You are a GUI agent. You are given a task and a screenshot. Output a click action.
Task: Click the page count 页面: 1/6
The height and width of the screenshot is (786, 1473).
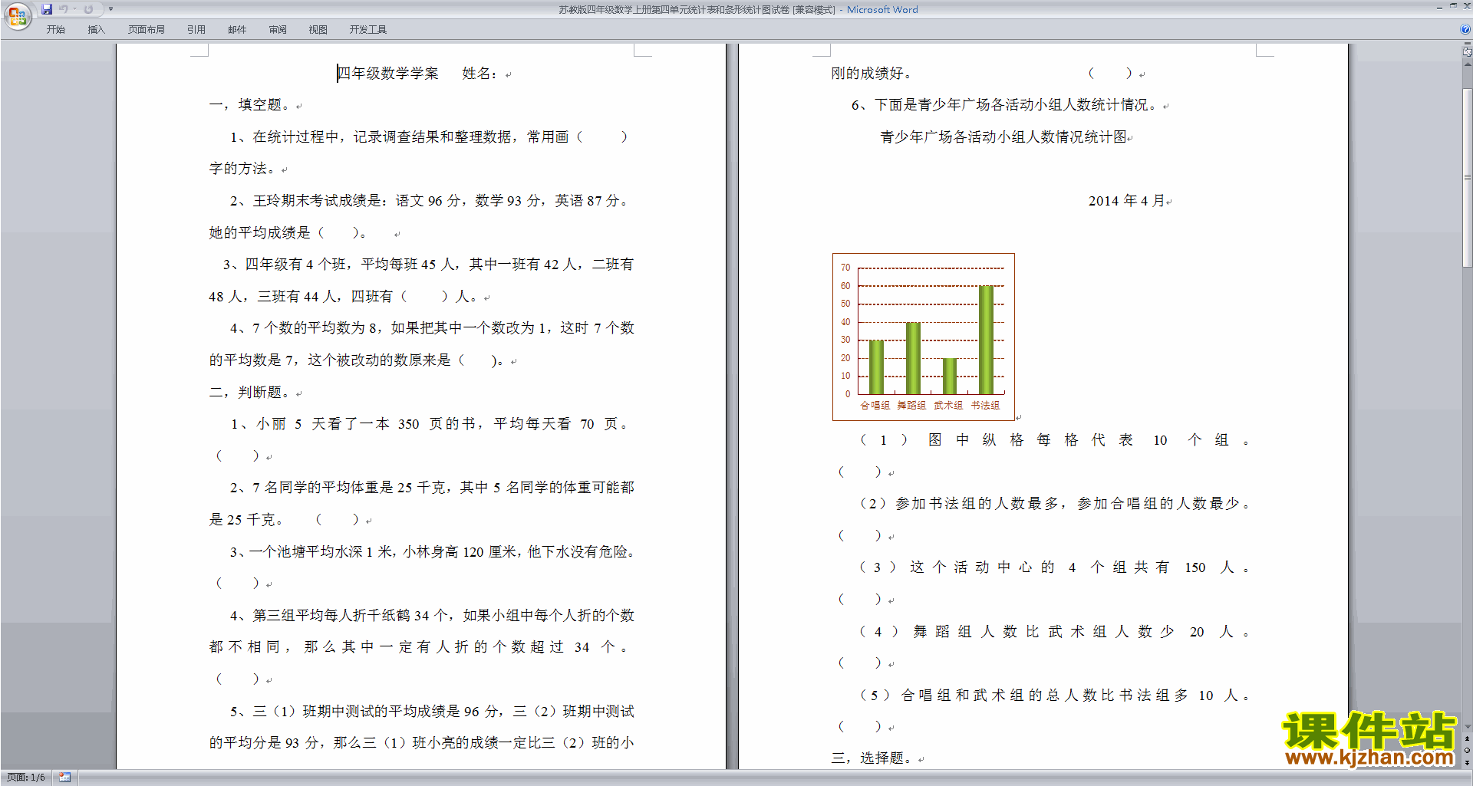tap(26, 778)
